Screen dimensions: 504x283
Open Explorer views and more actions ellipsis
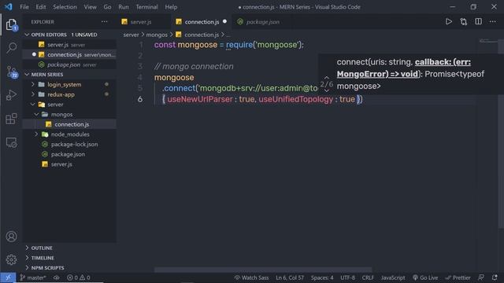click(105, 21)
